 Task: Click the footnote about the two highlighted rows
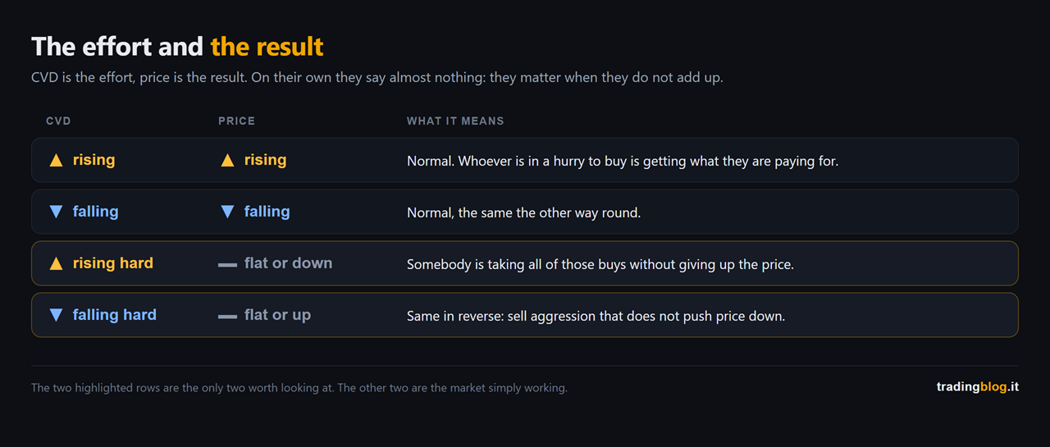pyautogui.click(x=299, y=387)
